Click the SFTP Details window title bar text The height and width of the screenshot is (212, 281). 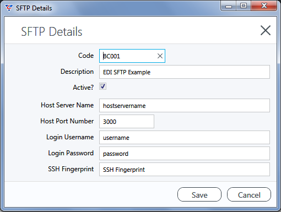[34, 8]
